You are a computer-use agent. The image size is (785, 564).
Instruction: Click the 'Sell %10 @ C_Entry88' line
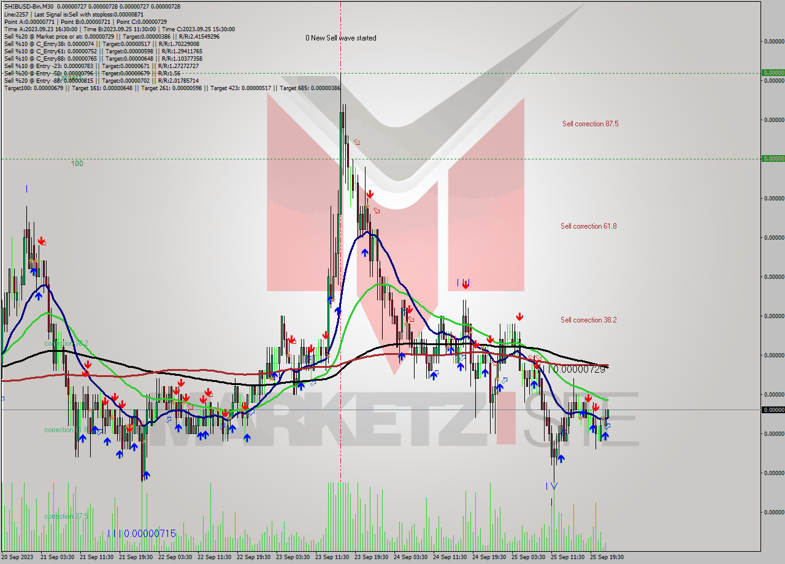pos(103,58)
